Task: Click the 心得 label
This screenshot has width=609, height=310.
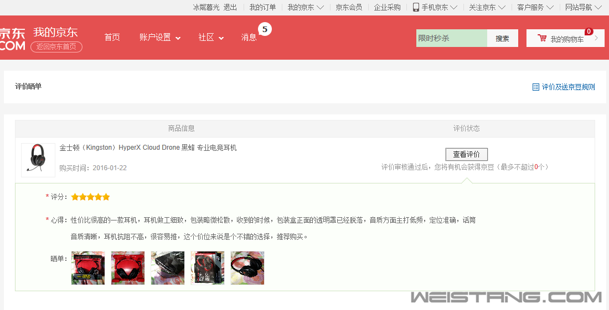Action: pos(59,220)
